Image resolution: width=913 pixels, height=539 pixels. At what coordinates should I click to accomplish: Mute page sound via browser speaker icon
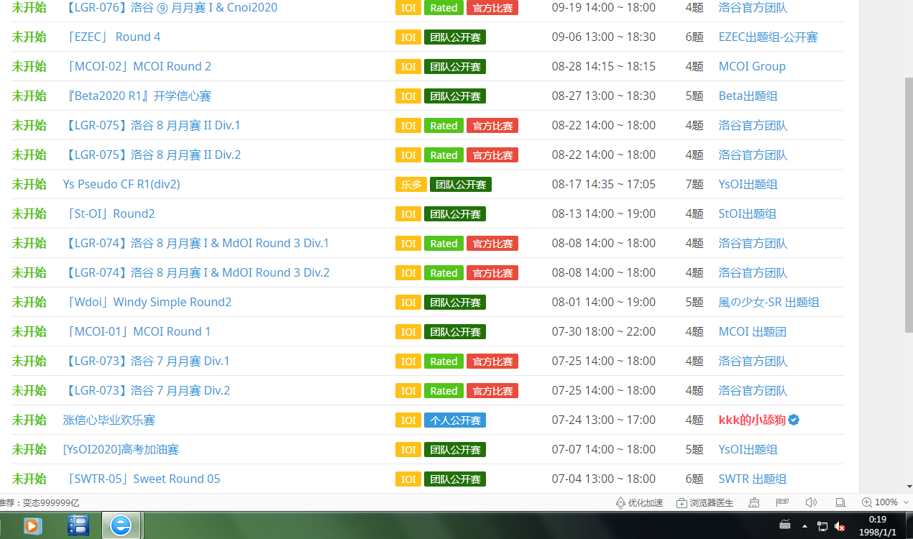tap(812, 502)
